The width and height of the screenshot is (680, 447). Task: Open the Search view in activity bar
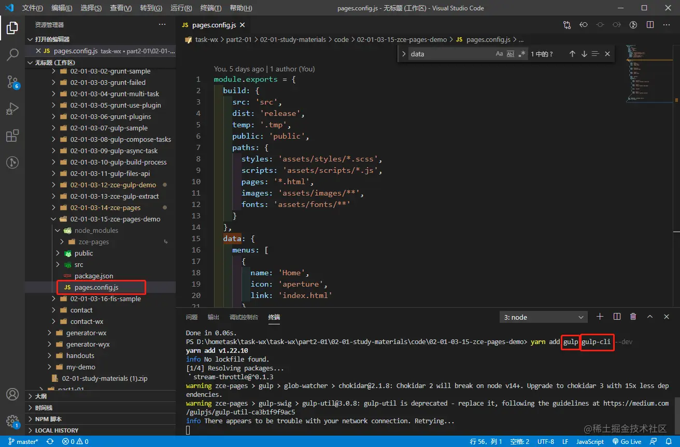(12, 54)
